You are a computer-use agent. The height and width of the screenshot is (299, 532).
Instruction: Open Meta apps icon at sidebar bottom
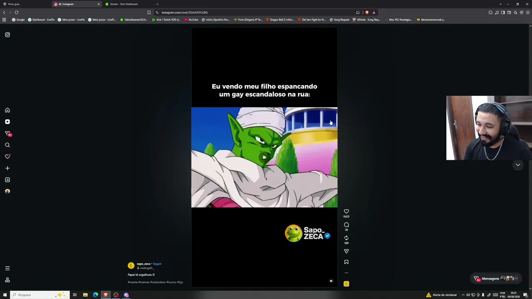point(7,280)
